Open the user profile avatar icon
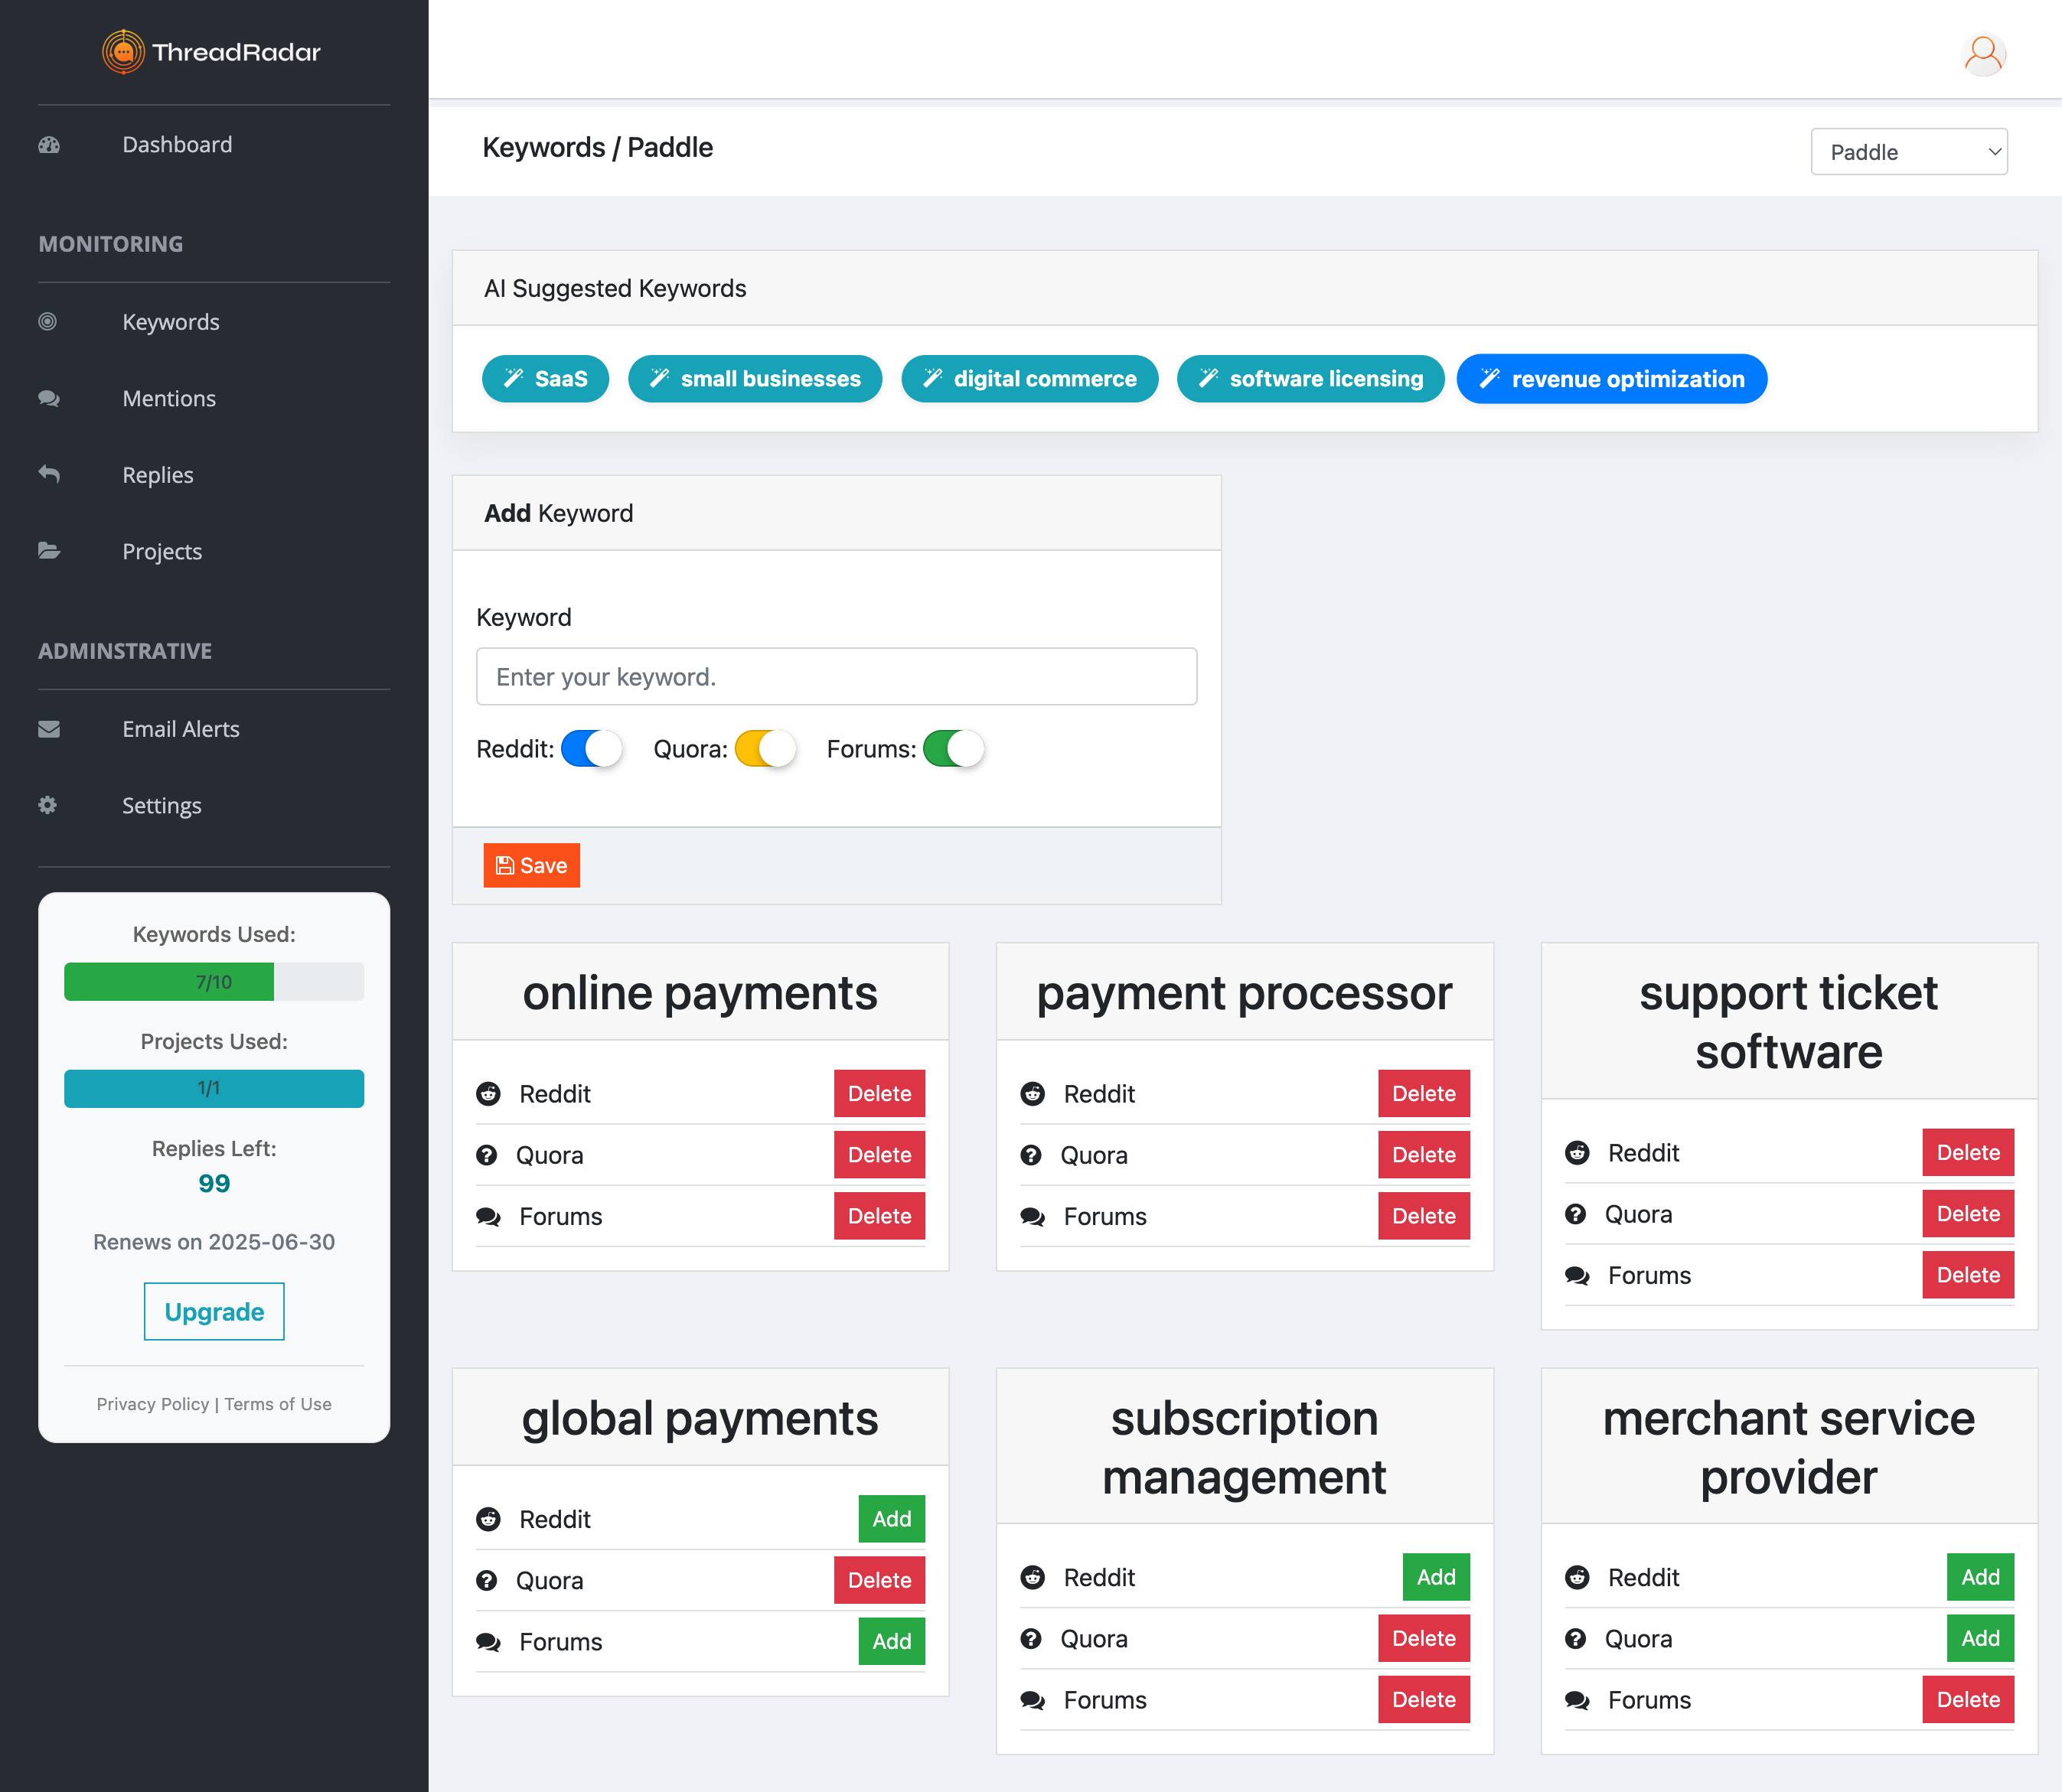 click(1983, 54)
